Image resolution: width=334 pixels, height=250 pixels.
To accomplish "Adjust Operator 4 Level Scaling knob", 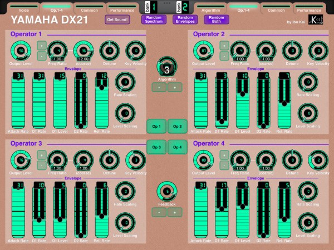I will pyautogui.click(x=308, y=223).
